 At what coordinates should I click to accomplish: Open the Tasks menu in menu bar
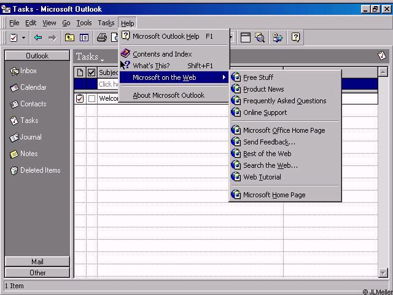click(106, 23)
